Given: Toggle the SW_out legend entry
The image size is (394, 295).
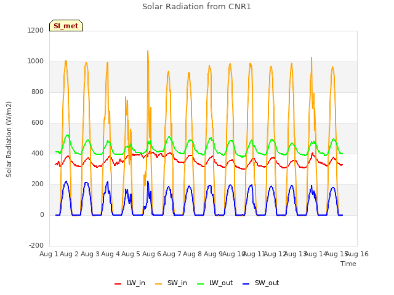Looking at the screenshot, I should tap(261, 283).
